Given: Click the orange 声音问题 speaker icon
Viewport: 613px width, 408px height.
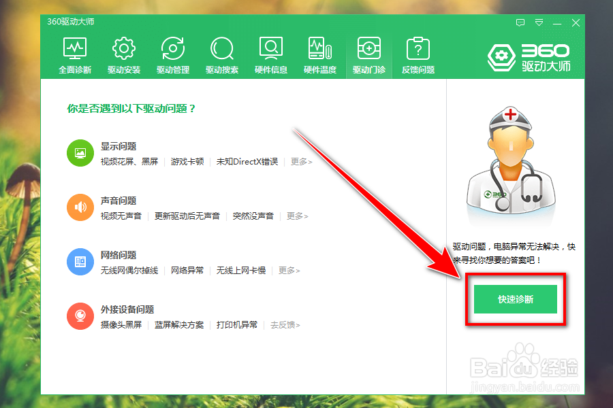Looking at the screenshot, I should 80,207.
